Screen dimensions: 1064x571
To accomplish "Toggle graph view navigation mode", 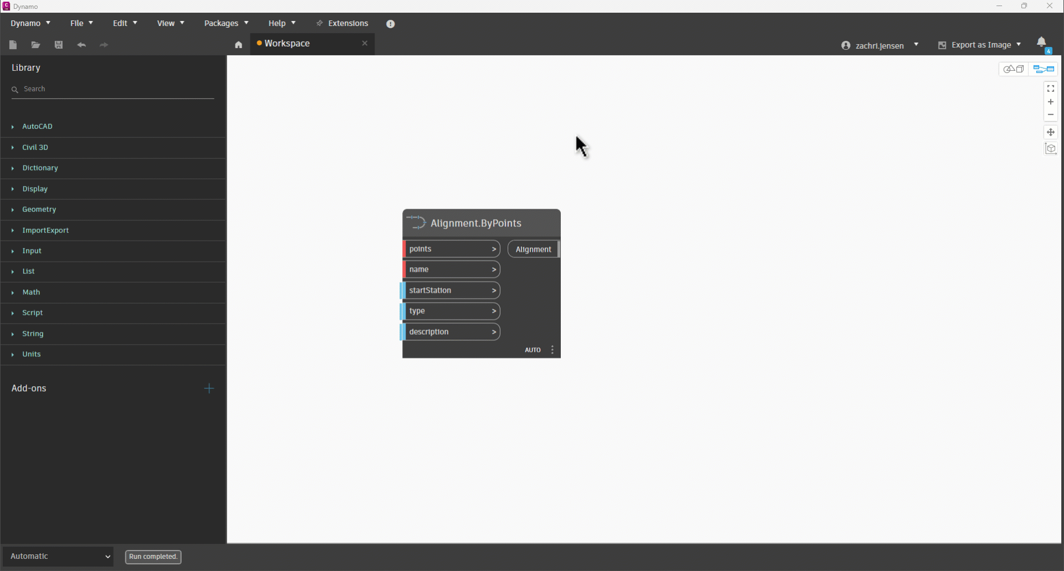I will click(1043, 69).
